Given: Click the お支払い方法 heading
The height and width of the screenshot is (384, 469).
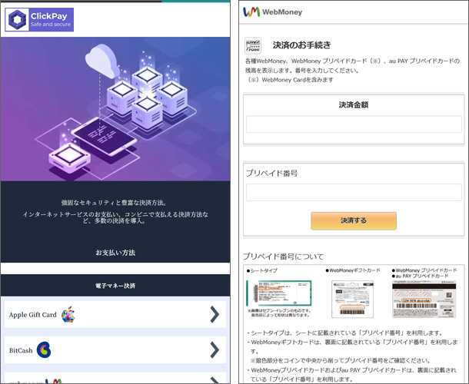Looking at the screenshot, I should click(x=115, y=253).
